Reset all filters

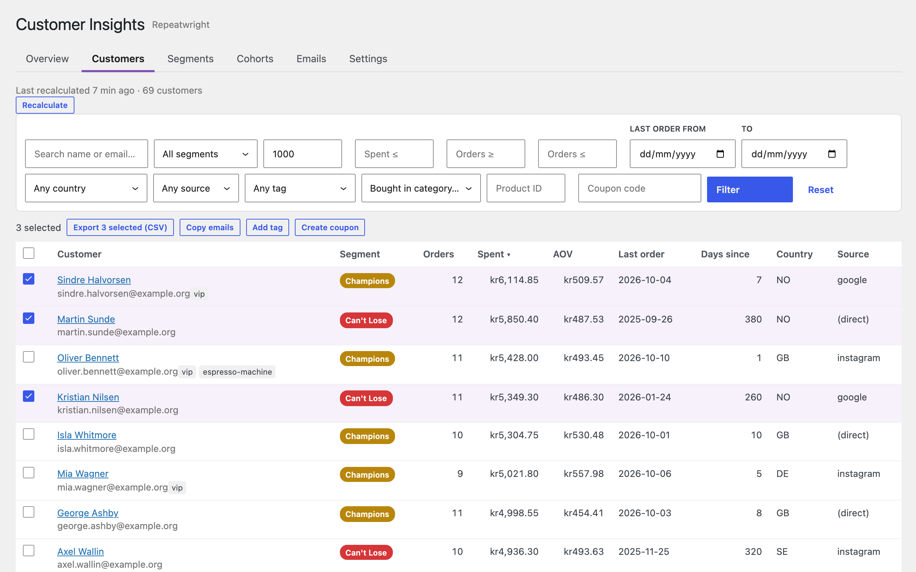point(820,189)
